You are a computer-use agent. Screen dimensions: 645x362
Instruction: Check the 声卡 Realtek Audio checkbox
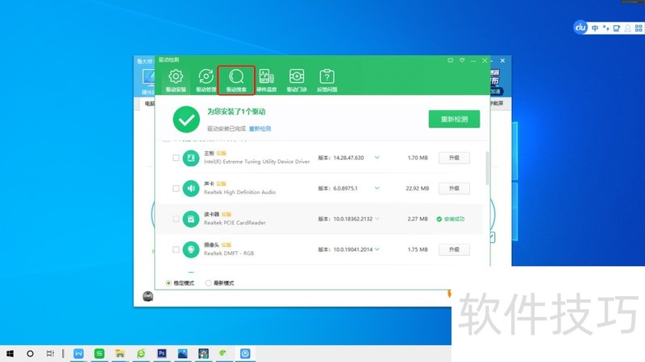pos(176,188)
